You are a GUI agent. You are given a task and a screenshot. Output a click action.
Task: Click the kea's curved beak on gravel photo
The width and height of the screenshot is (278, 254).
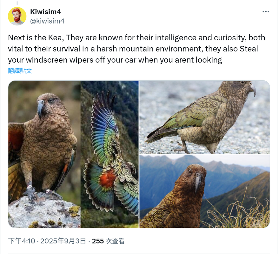coord(253,90)
